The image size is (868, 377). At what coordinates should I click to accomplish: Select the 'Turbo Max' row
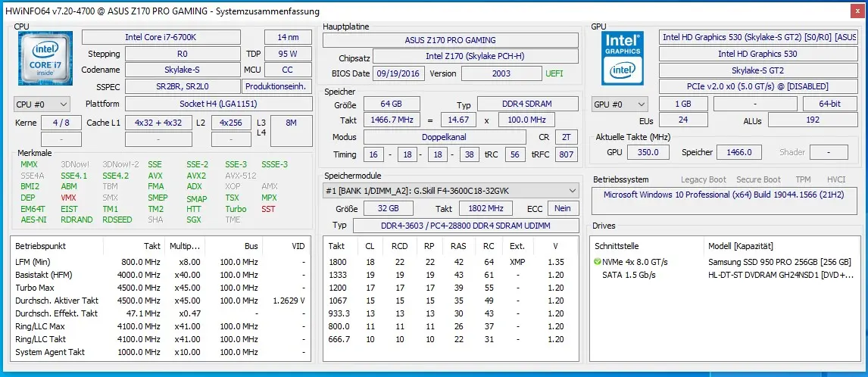[161, 288]
